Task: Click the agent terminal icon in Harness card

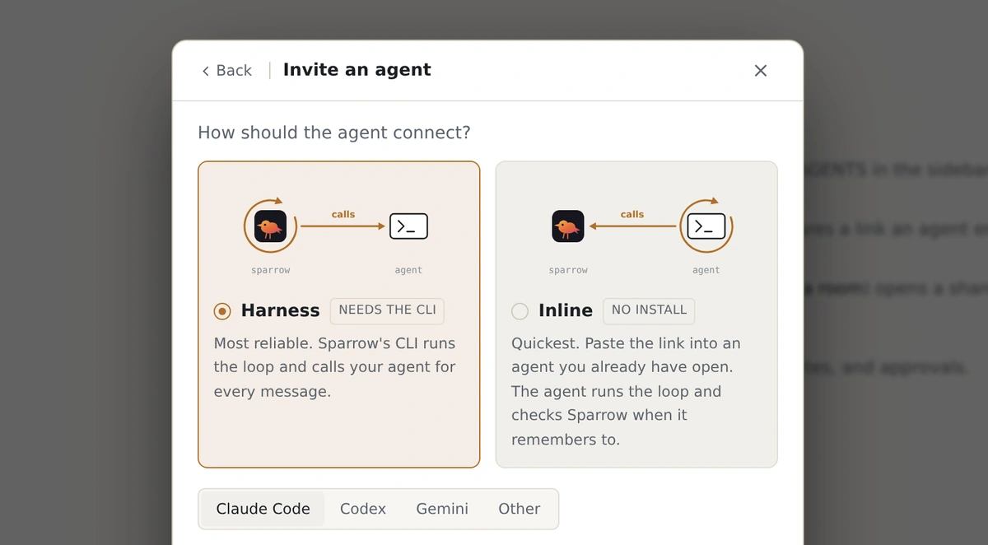Action: click(x=408, y=226)
